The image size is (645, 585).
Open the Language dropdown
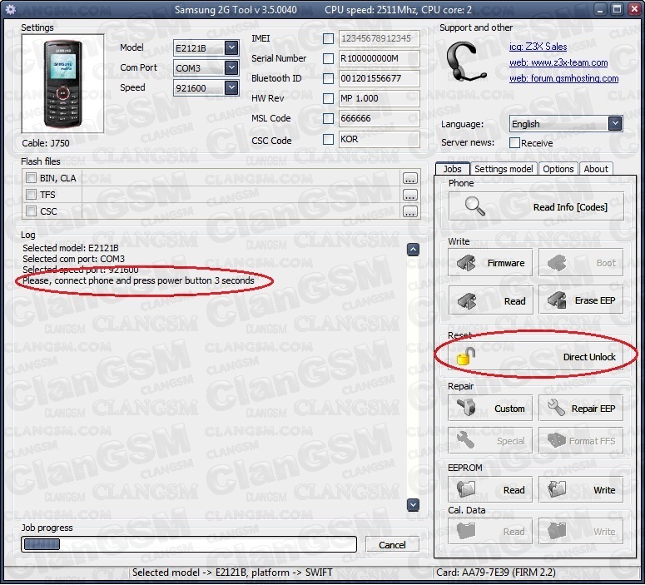point(614,123)
